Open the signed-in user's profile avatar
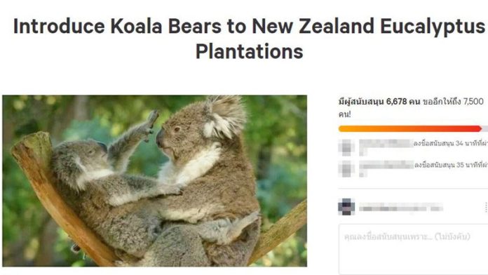This screenshot has height=275, width=488. click(x=346, y=207)
